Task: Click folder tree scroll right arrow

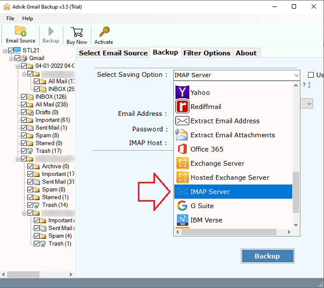Action: pyautogui.click(x=71, y=275)
